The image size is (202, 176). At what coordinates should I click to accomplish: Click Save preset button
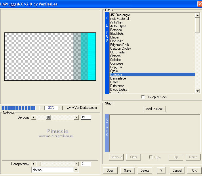[x=127, y=171]
